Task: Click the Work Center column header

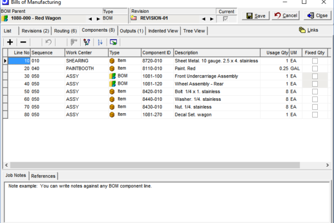Action: pyautogui.click(x=86, y=53)
